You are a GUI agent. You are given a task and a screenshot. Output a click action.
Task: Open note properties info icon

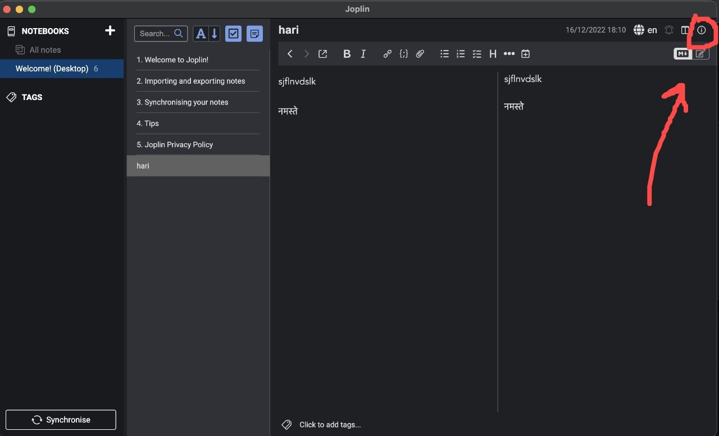pos(702,30)
